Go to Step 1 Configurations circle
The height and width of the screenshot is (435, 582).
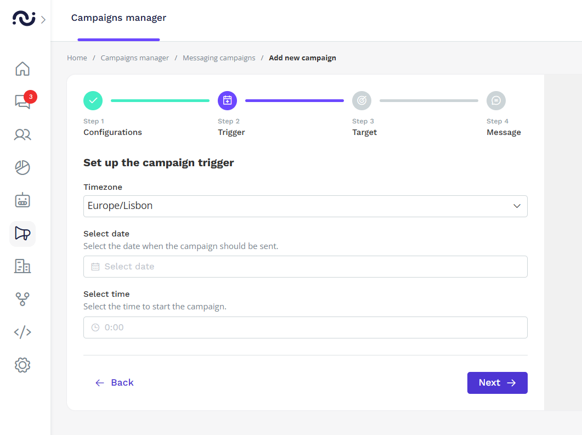pos(93,100)
